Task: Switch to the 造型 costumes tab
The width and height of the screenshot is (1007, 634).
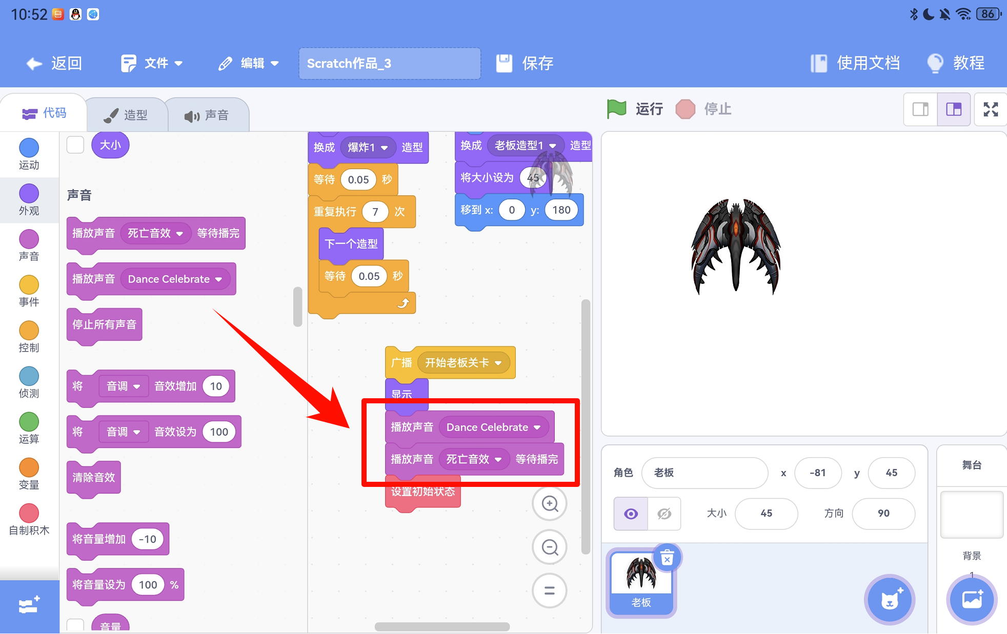Action: (127, 115)
